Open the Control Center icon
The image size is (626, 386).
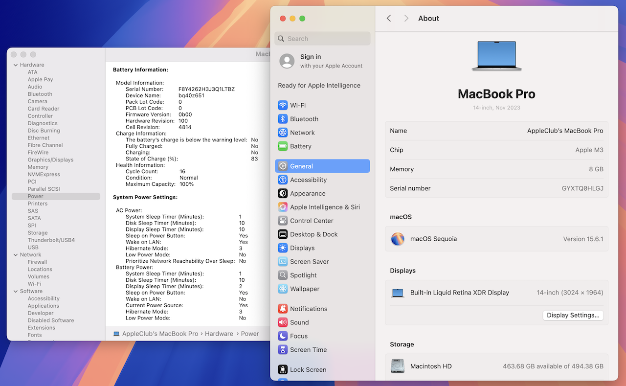[283, 221]
